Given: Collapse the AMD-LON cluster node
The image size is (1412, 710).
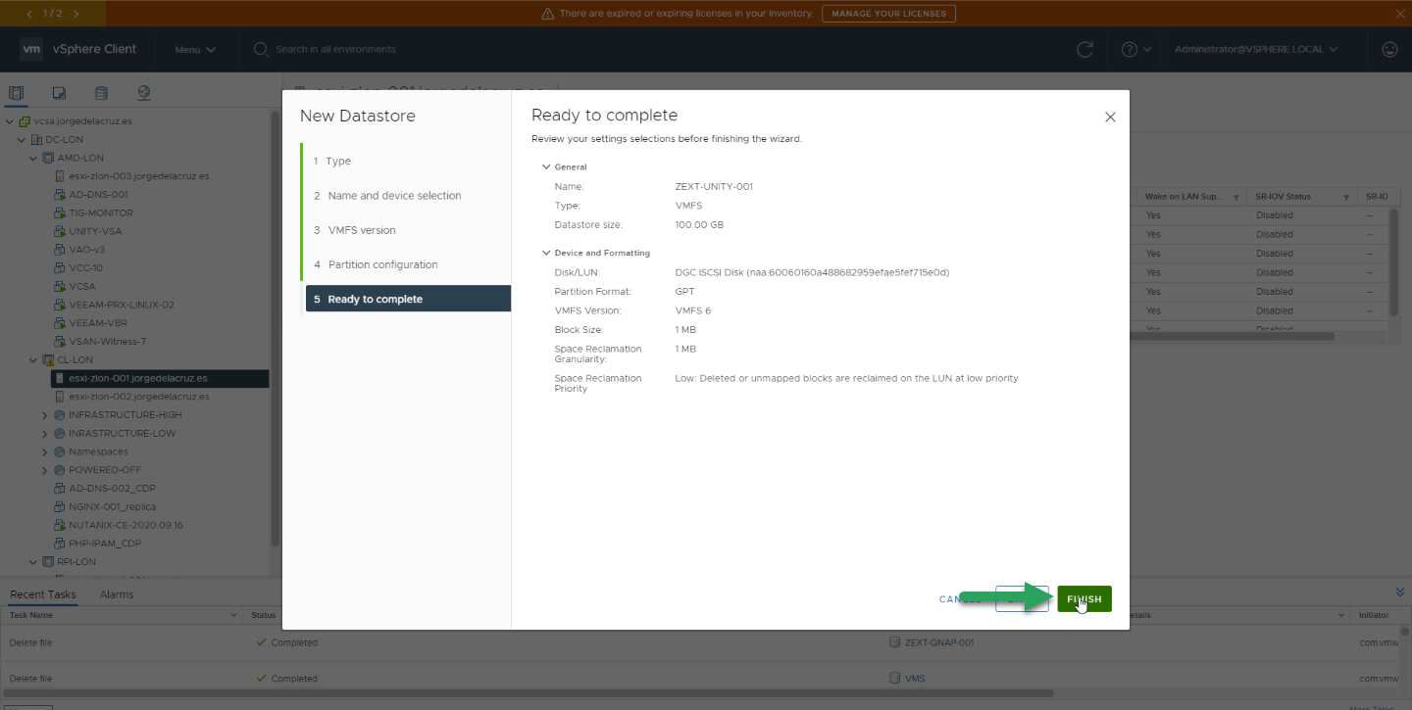Looking at the screenshot, I should point(33,158).
